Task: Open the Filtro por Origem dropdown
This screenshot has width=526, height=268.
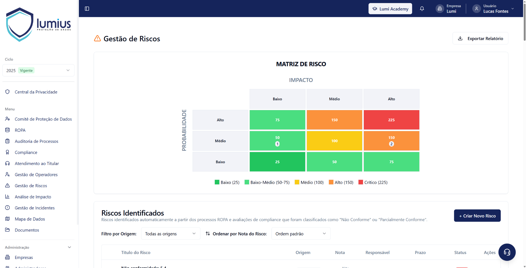Action: click(171, 233)
